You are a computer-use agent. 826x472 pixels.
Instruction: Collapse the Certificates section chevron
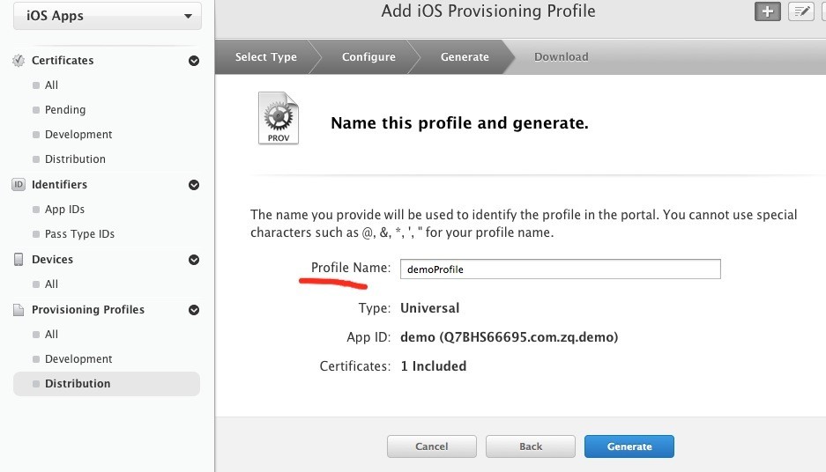point(194,61)
